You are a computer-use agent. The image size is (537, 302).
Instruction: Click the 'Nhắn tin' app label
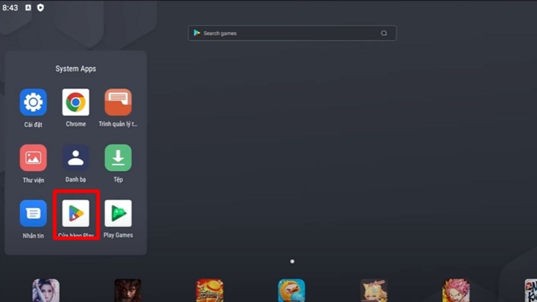(x=33, y=235)
